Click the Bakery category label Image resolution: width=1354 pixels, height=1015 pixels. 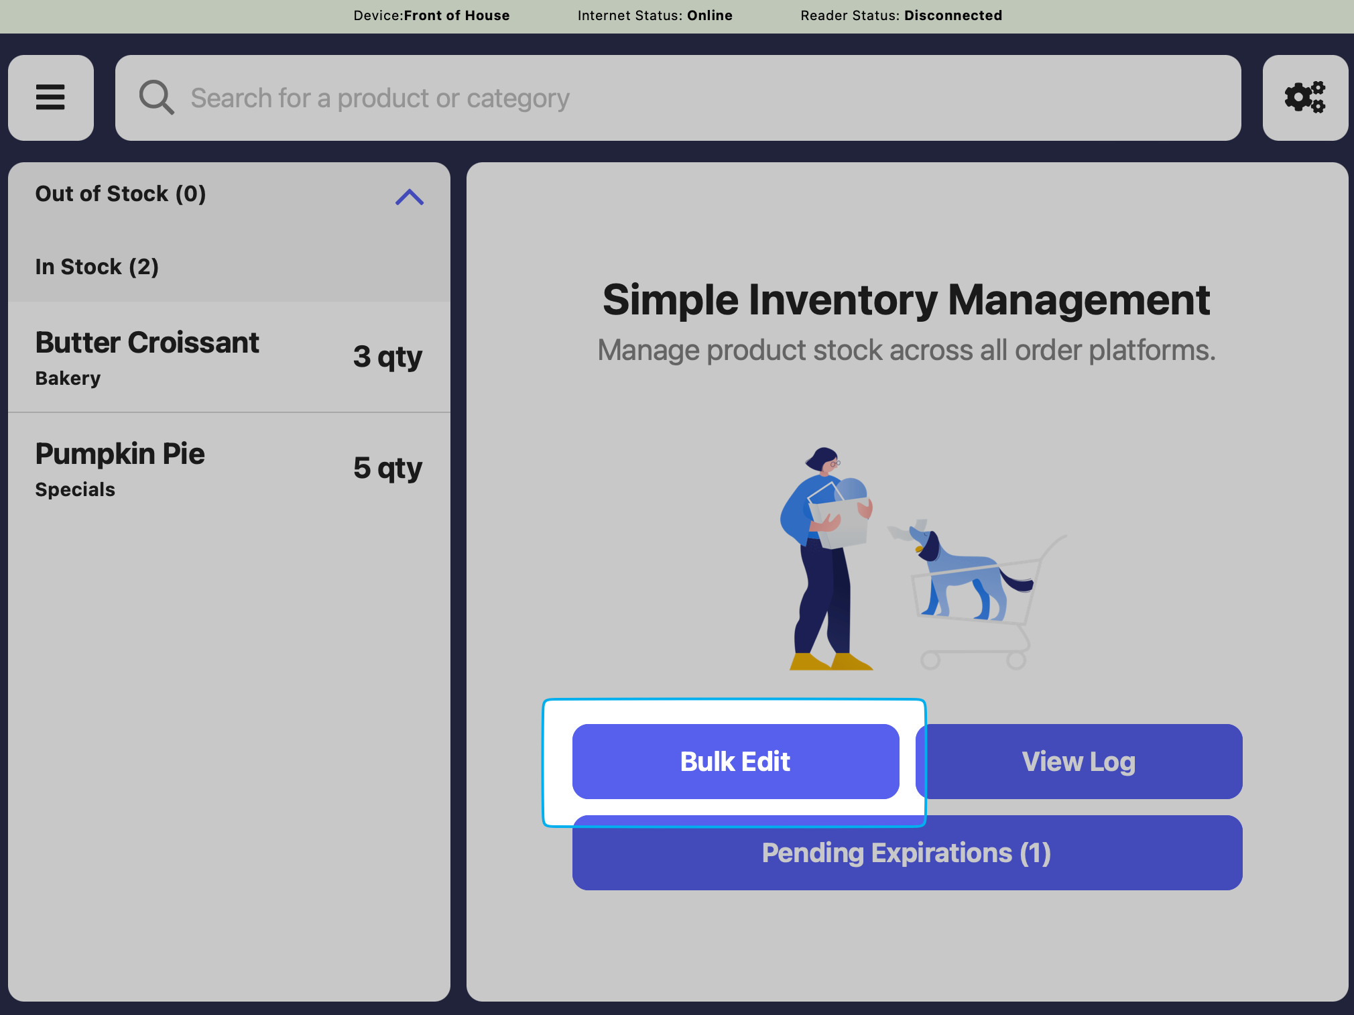[68, 379]
